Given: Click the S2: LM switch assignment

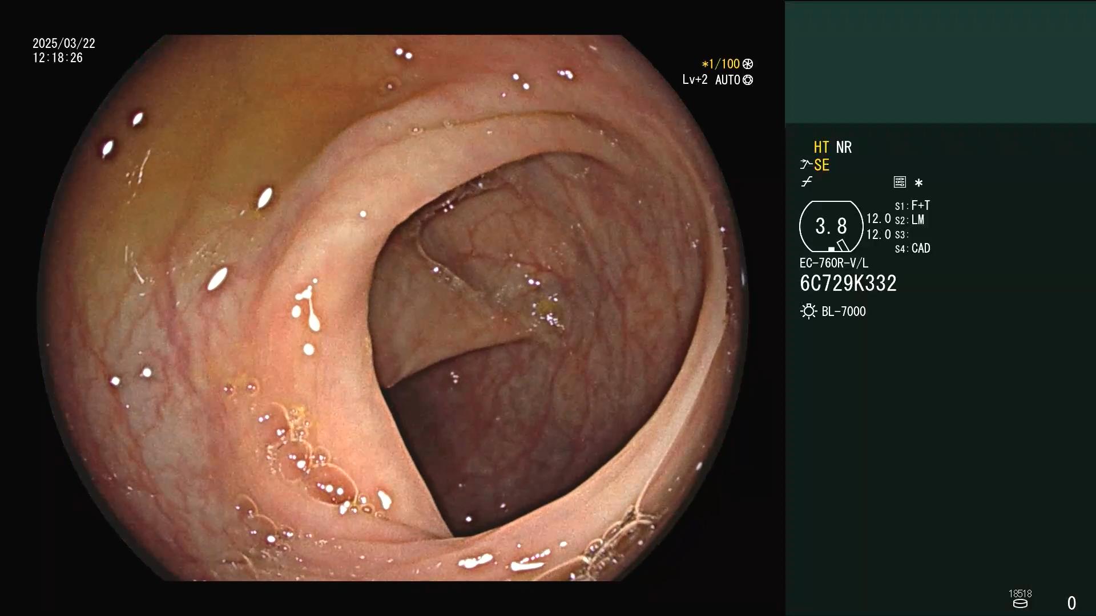Looking at the screenshot, I should [909, 220].
